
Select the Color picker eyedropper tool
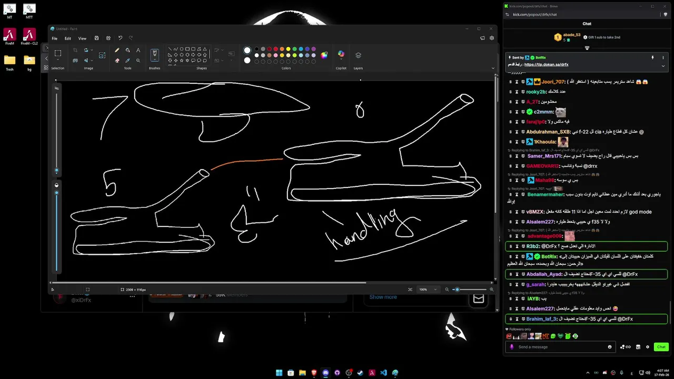coord(127,60)
